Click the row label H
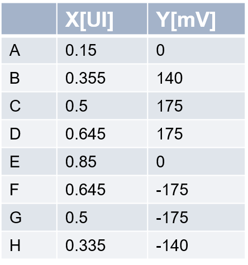The image size is (248, 265). 15,245
